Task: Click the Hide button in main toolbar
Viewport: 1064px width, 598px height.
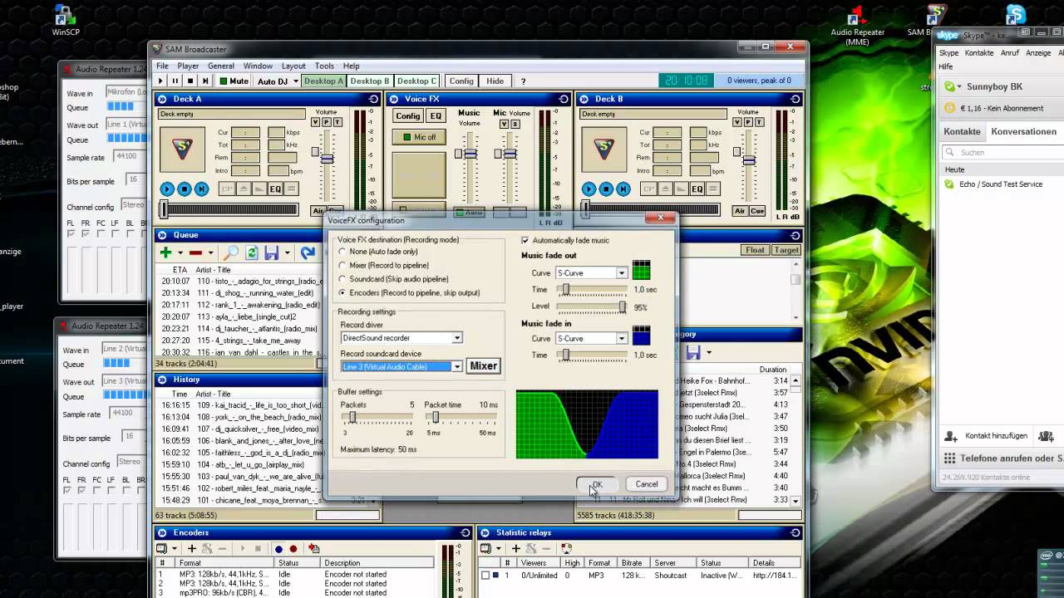Action: tap(495, 81)
